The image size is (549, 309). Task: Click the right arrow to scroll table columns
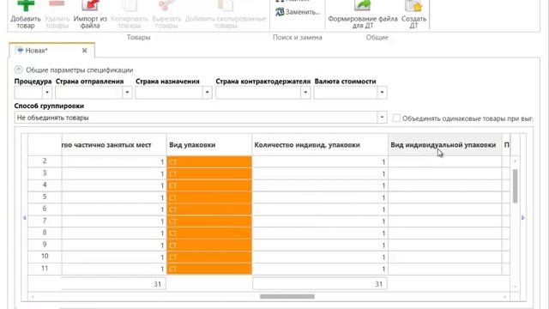[522, 217]
